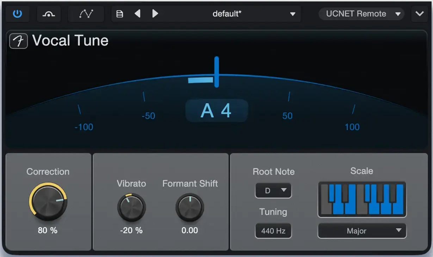Click the Formant Shift knob
Viewport: 433px width, 257px height.
click(x=190, y=207)
